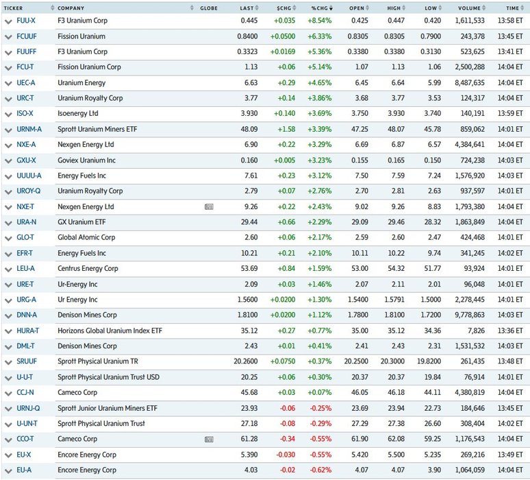Click the 9,778,863 volume for DNN-A
Viewport: 530px width, 480px height.
pyautogui.click(x=470, y=315)
